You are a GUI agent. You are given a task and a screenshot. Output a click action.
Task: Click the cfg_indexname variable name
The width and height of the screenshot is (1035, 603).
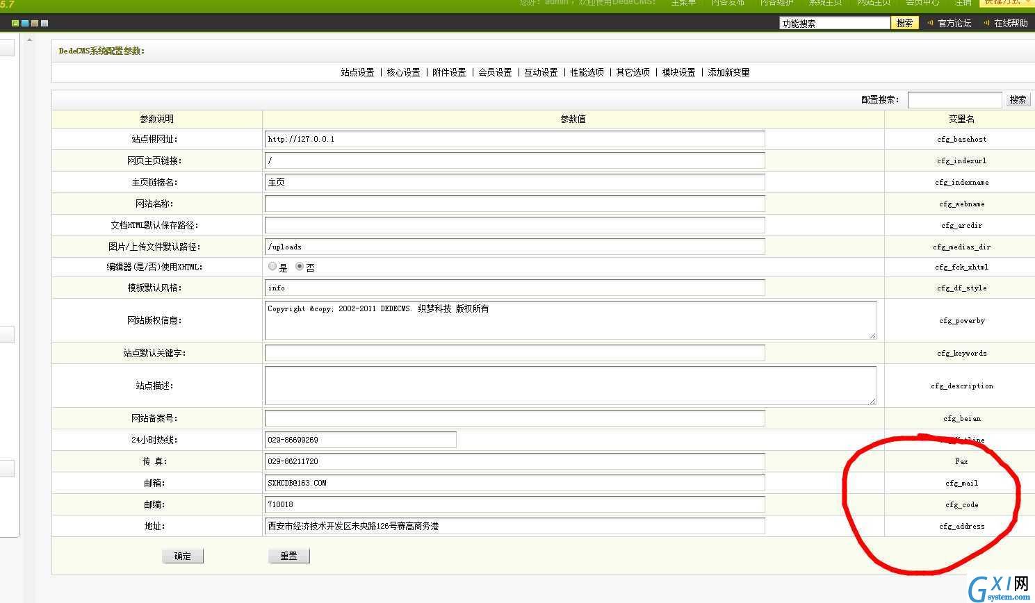click(x=961, y=182)
